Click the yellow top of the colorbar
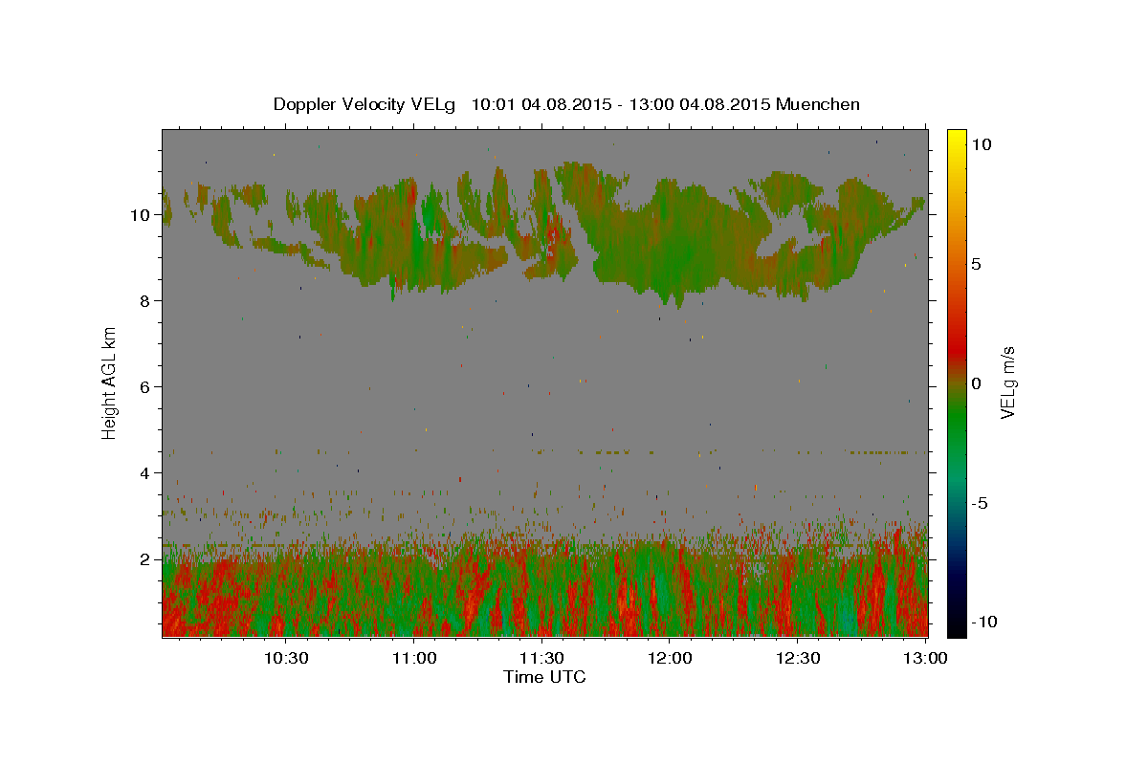Viewport: 1148px width, 765px height. (x=957, y=139)
